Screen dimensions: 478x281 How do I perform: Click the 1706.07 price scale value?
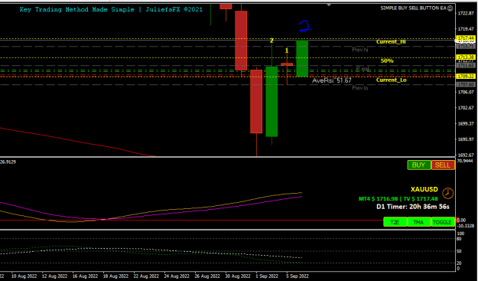click(466, 92)
